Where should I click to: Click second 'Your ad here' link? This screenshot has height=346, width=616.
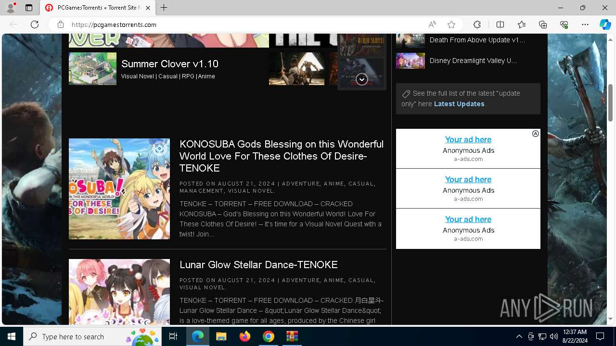coord(468,179)
